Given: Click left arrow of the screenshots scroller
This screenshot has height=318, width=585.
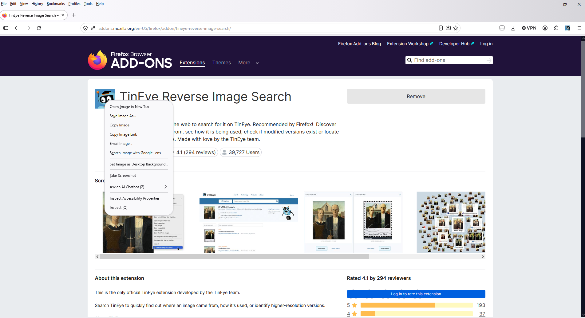Looking at the screenshot, I should coord(97,256).
